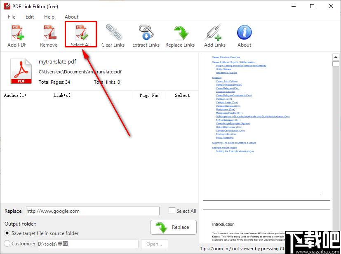341x254 pixels.
Task: Click the Link(s) column header
Action: 62,95
